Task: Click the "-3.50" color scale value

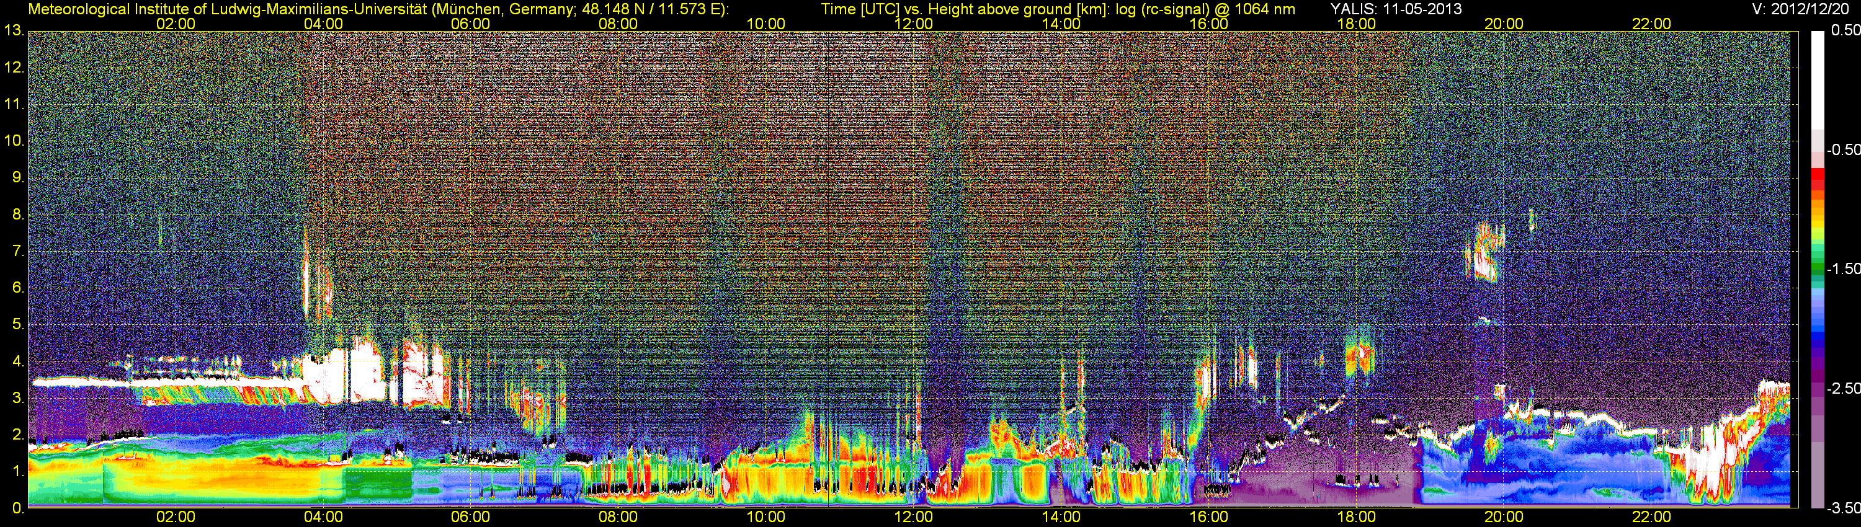Action: click(x=1843, y=508)
